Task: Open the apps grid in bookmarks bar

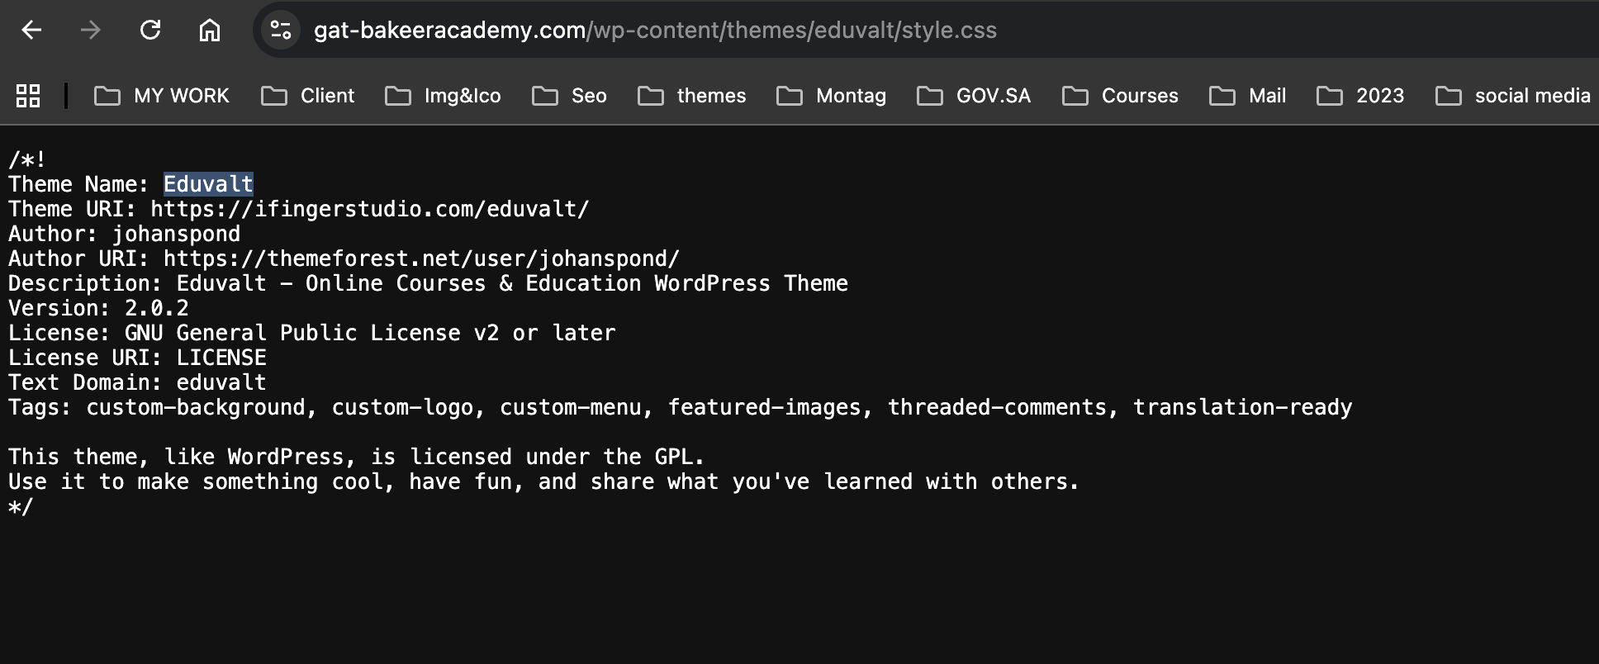Action: click(28, 96)
